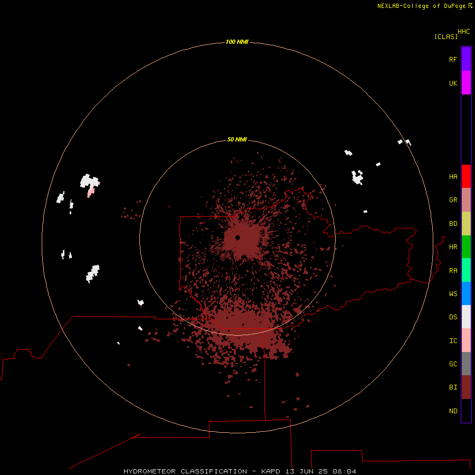Viewport: 475px width, 475px height.
Task: Select the GR hail-graupel legend swatch
Action: point(466,200)
